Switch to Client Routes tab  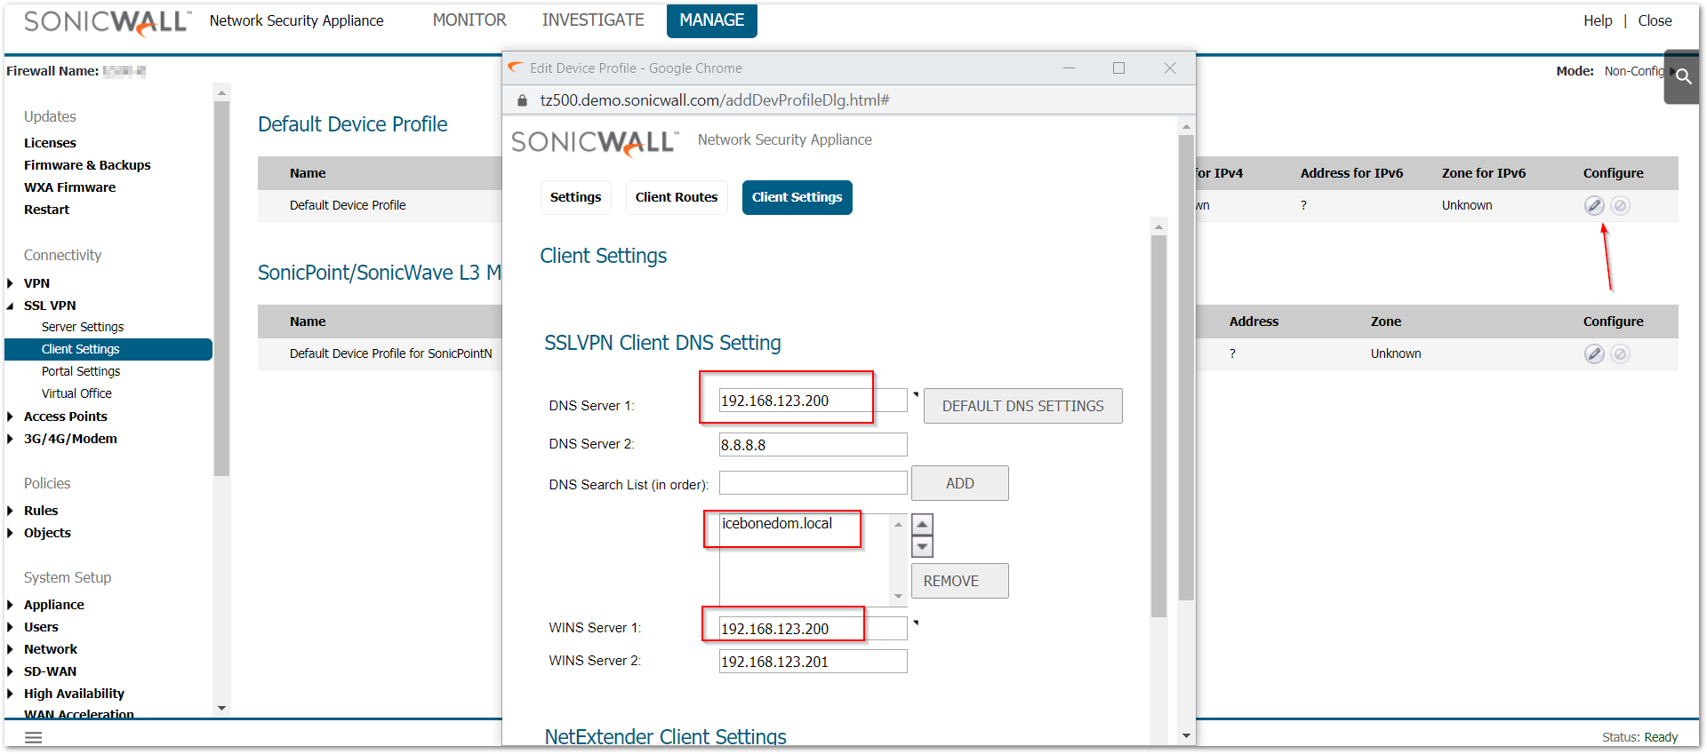coord(677,197)
